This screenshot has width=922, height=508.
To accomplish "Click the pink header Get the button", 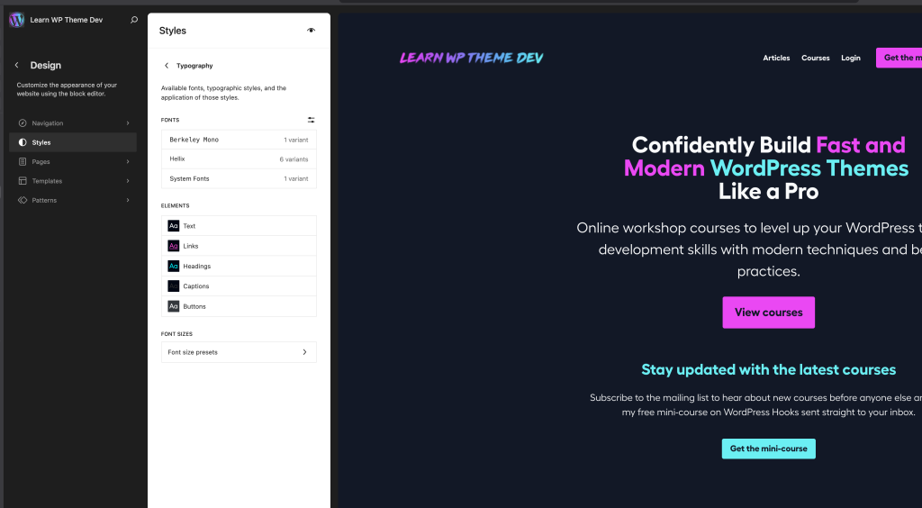I will click(899, 58).
